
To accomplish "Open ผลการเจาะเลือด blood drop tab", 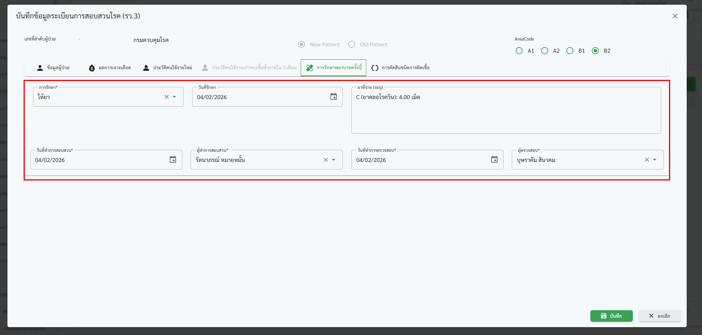I will 110,68.
